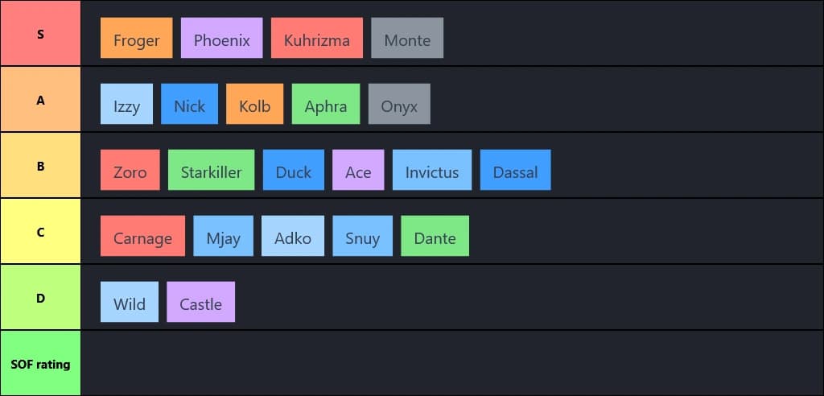Click the green Dante tile
Viewport: 824px width, 396px height.
click(x=435, y=237)
